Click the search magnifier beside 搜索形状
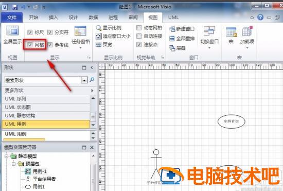 click(92, 79)
